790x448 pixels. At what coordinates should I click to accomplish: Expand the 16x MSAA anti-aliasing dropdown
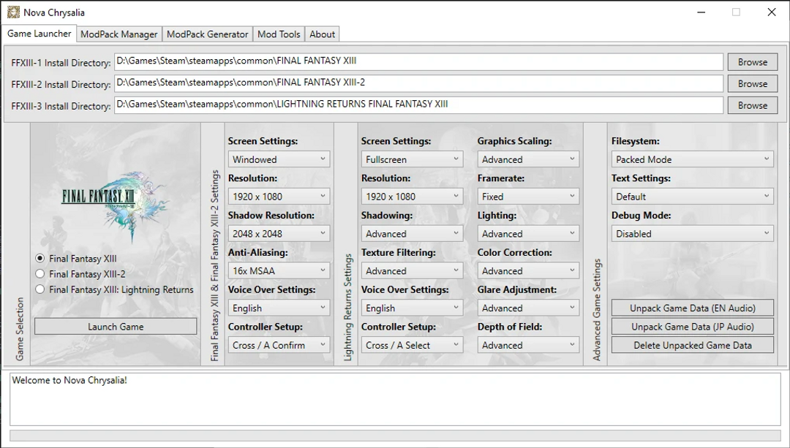(279, 271)
